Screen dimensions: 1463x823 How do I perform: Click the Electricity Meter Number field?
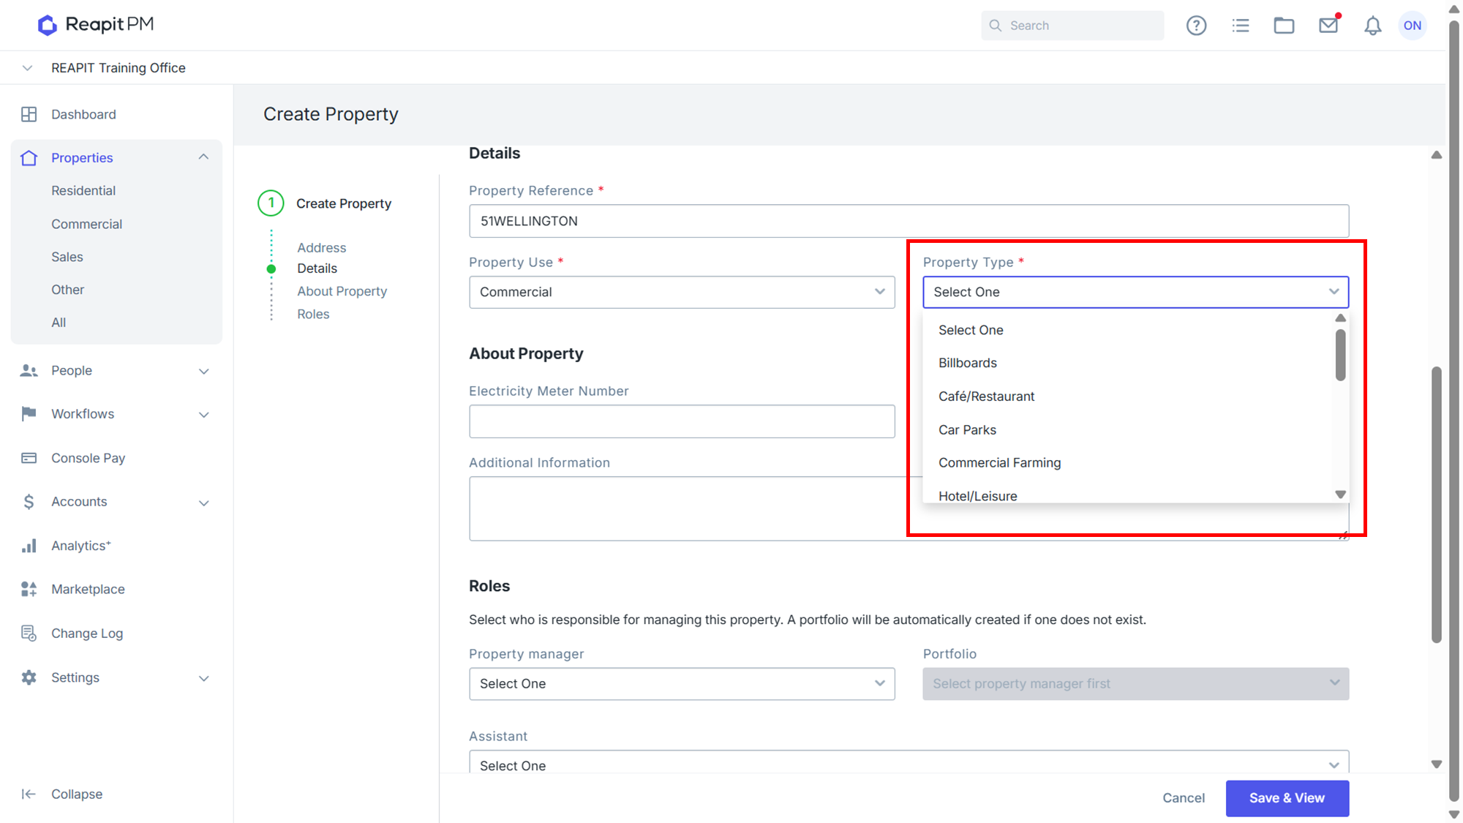click(682, 421)
